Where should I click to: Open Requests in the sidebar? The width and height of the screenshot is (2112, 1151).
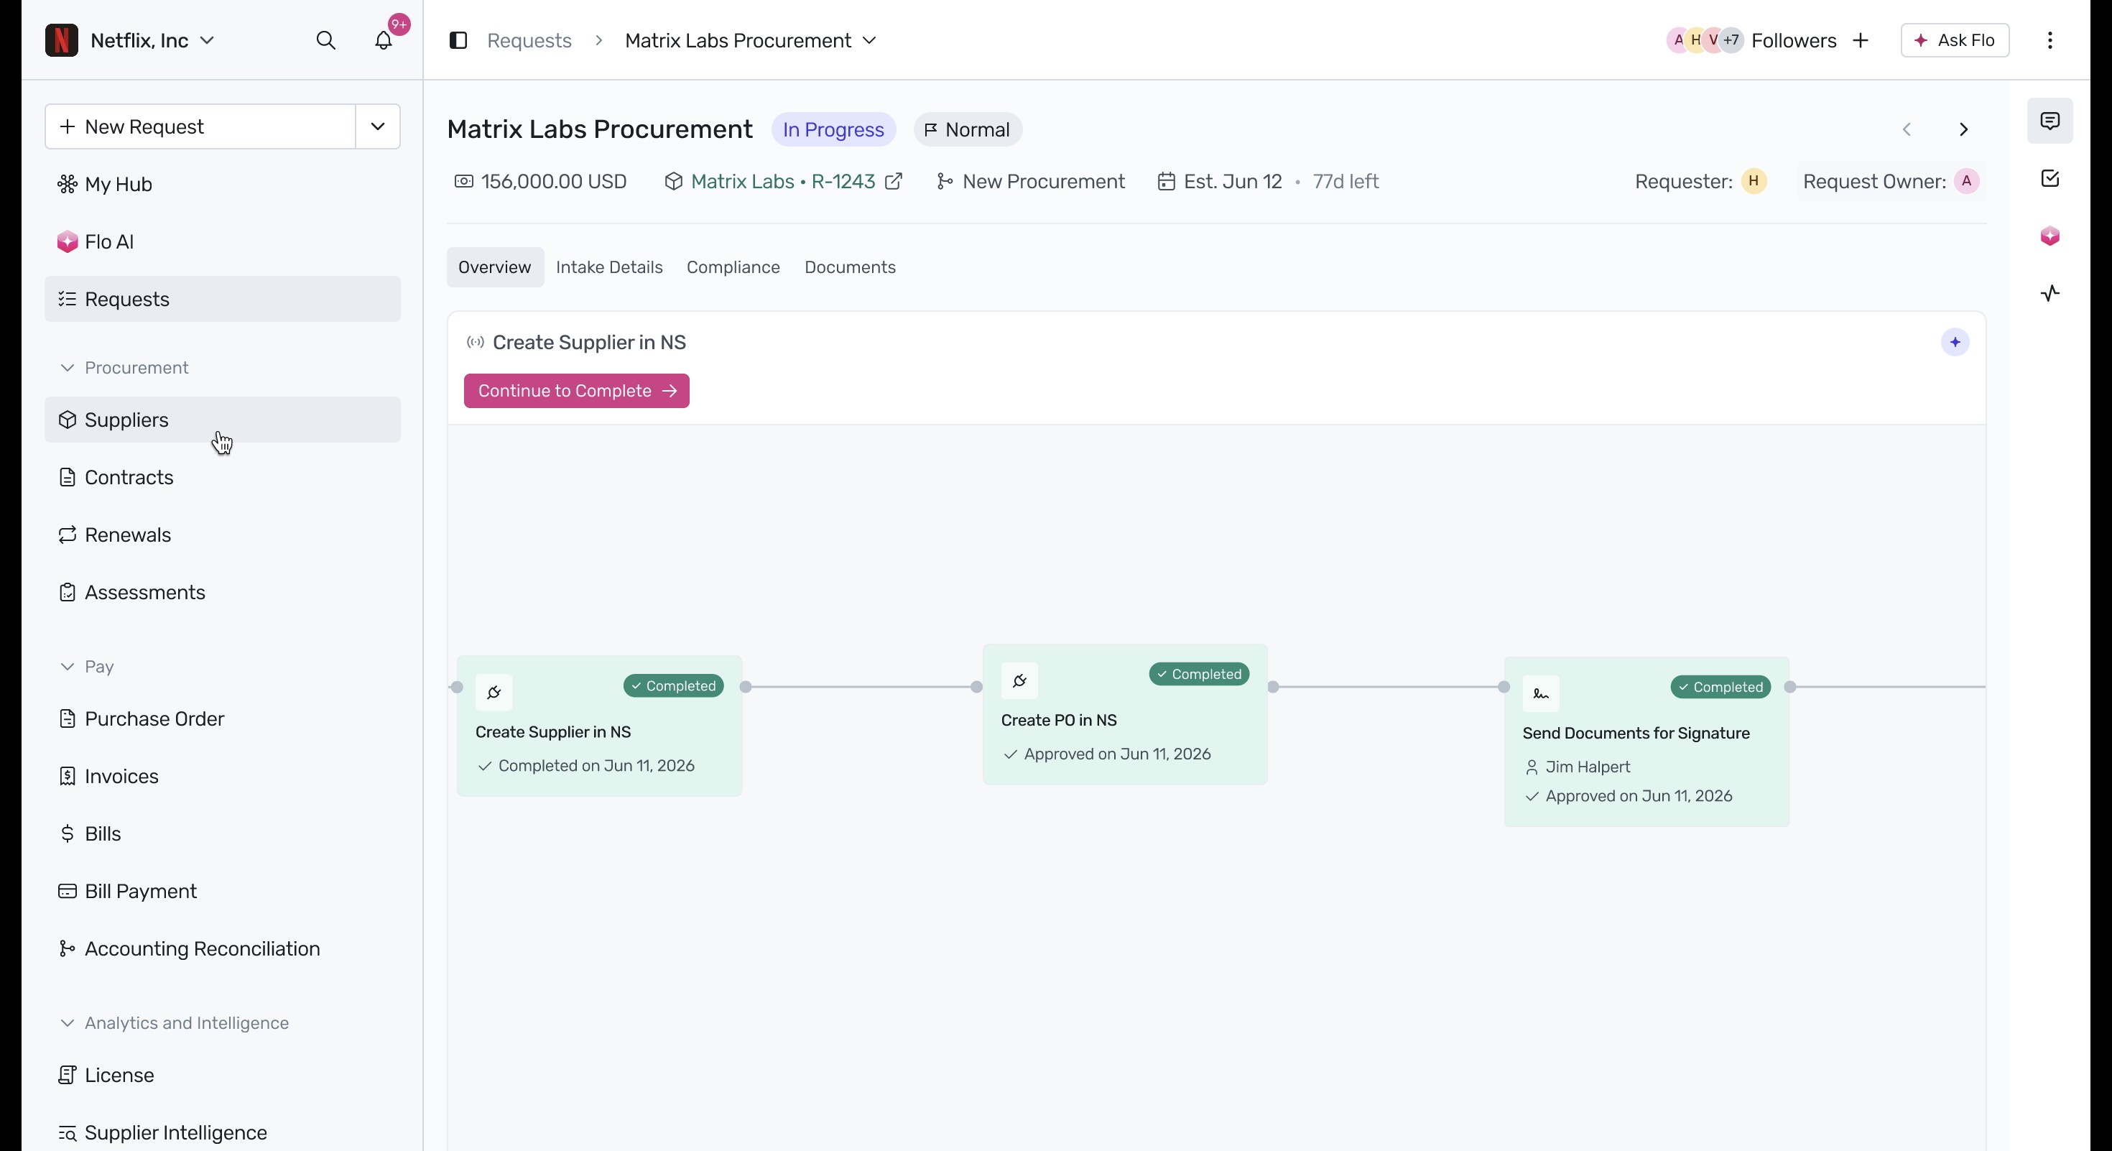tap(222, 299)
